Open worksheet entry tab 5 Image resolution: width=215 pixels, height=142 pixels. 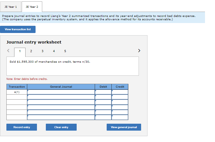(x=65, y=51)
